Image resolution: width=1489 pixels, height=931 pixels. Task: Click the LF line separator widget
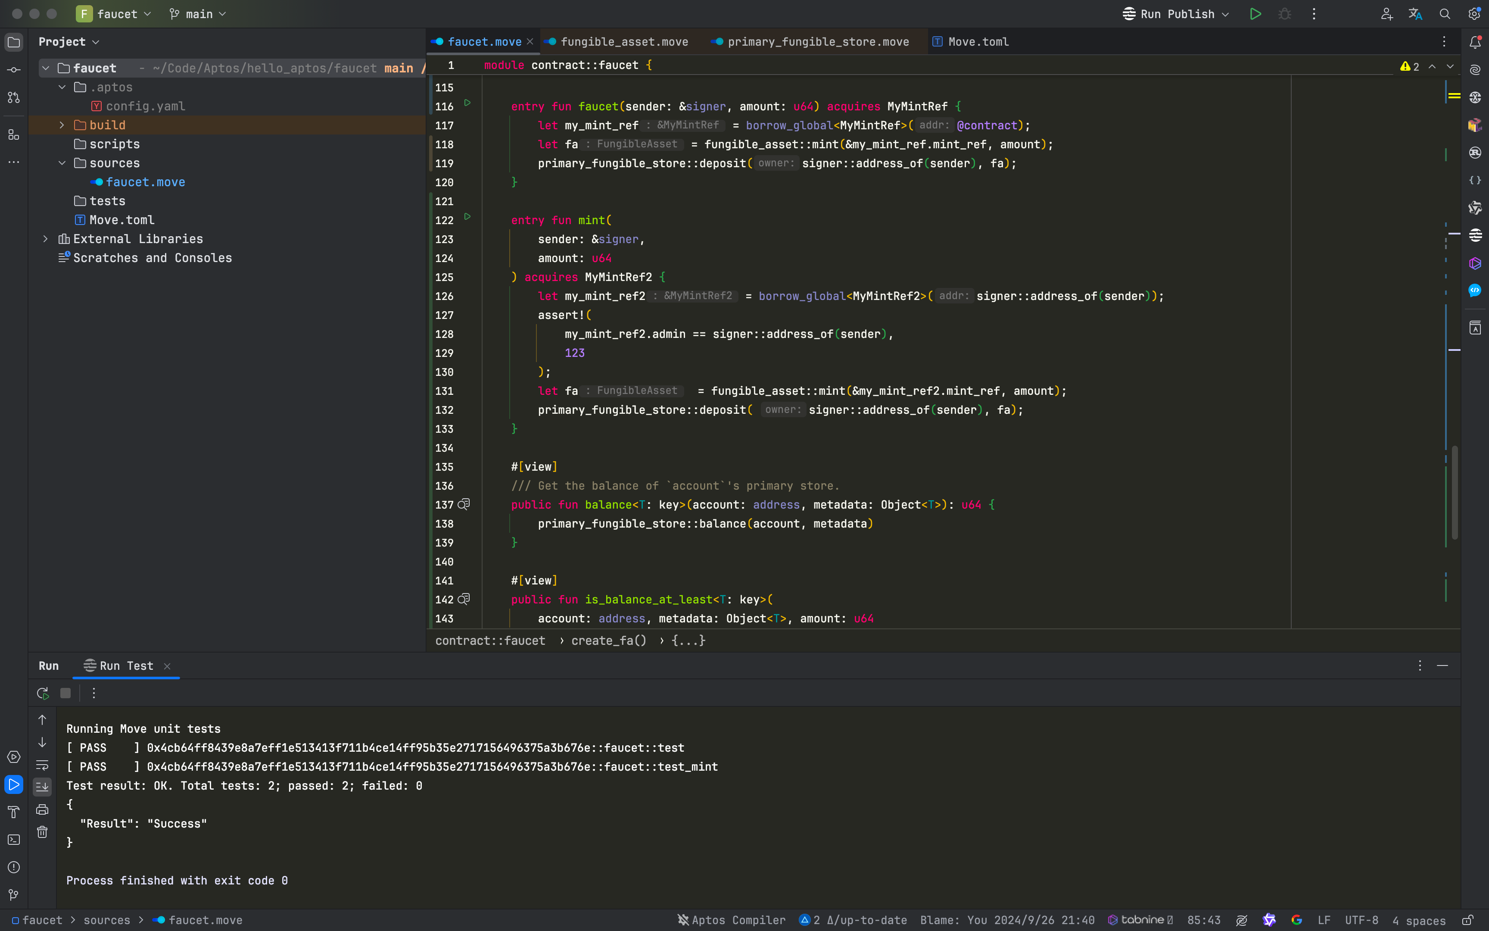click(x=1324, y=920)
